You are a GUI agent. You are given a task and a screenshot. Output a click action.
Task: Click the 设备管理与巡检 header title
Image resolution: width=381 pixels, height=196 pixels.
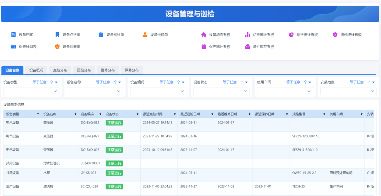[190, 14]
